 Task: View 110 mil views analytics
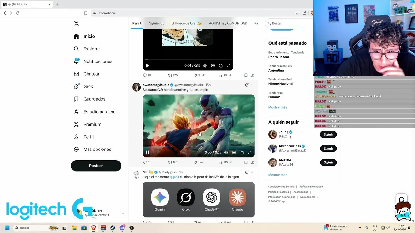pos(226,162)
